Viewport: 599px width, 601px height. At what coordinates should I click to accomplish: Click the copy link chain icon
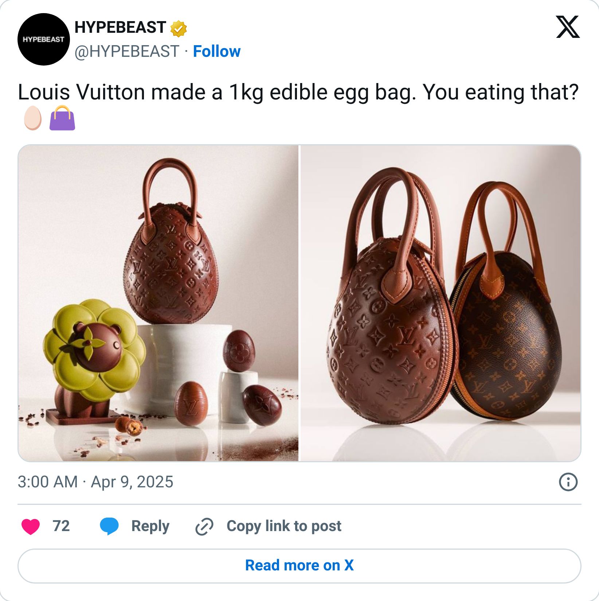(205, 526)
